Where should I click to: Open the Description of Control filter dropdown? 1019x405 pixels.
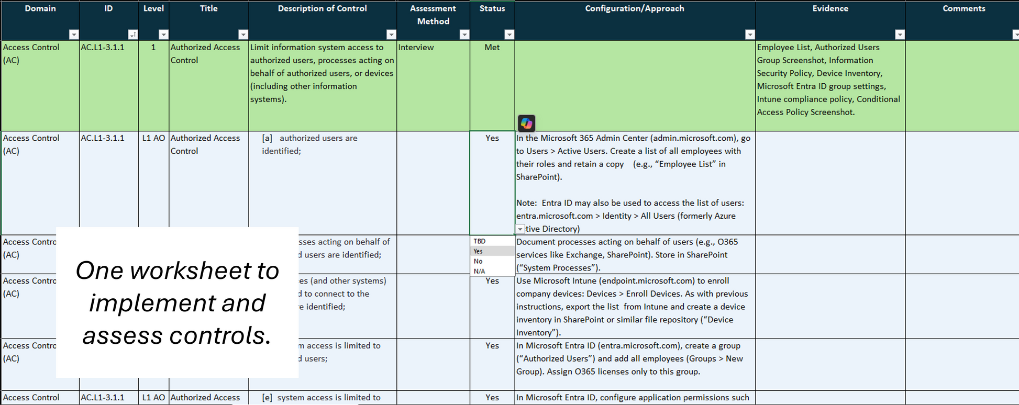point(391,35)
